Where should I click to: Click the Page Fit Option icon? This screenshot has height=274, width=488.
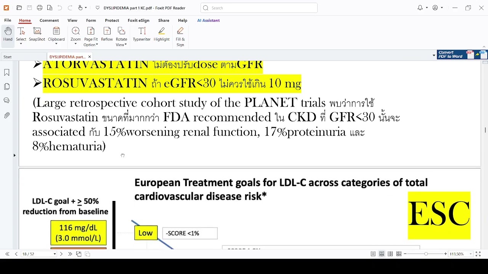(x=91, y=31)
